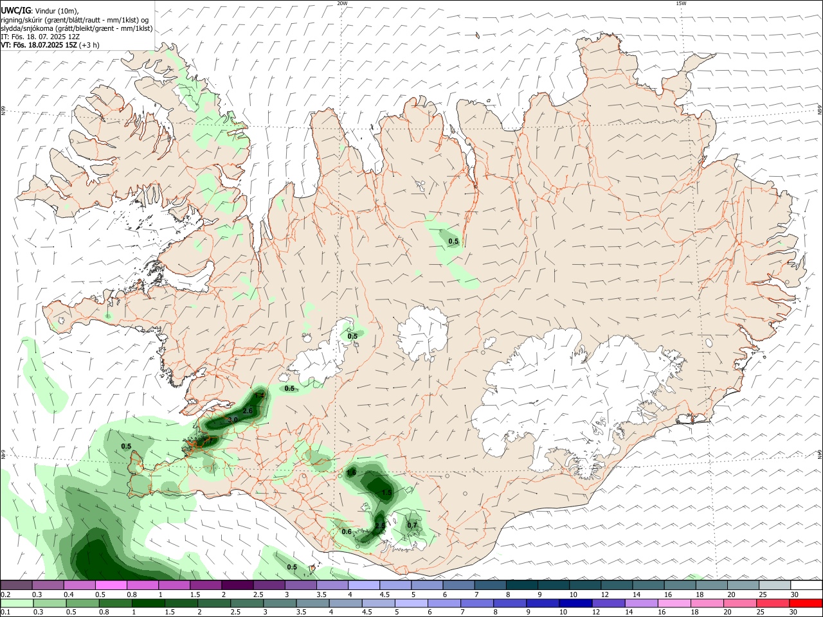The height and width of the screenshot is (617, 823).
Task: Pick the white 30 snow legend swatch
Action: [807, 585]
